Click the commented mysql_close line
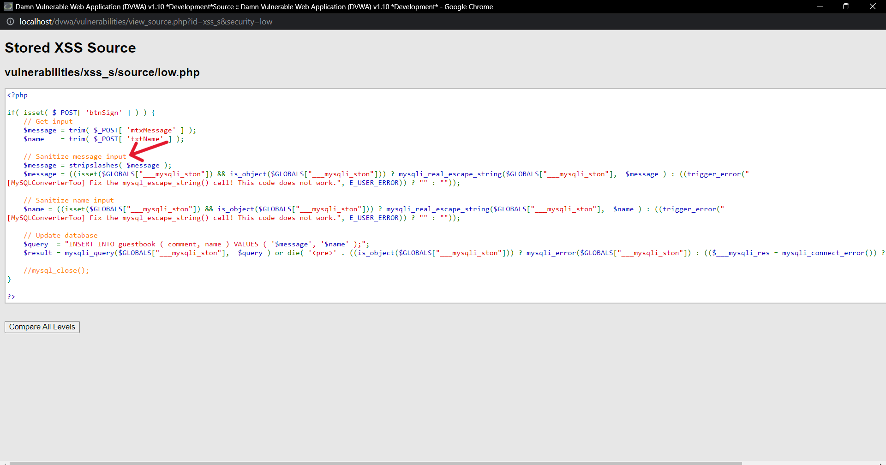Screen dimensions: 886x465 click(56, 270)
